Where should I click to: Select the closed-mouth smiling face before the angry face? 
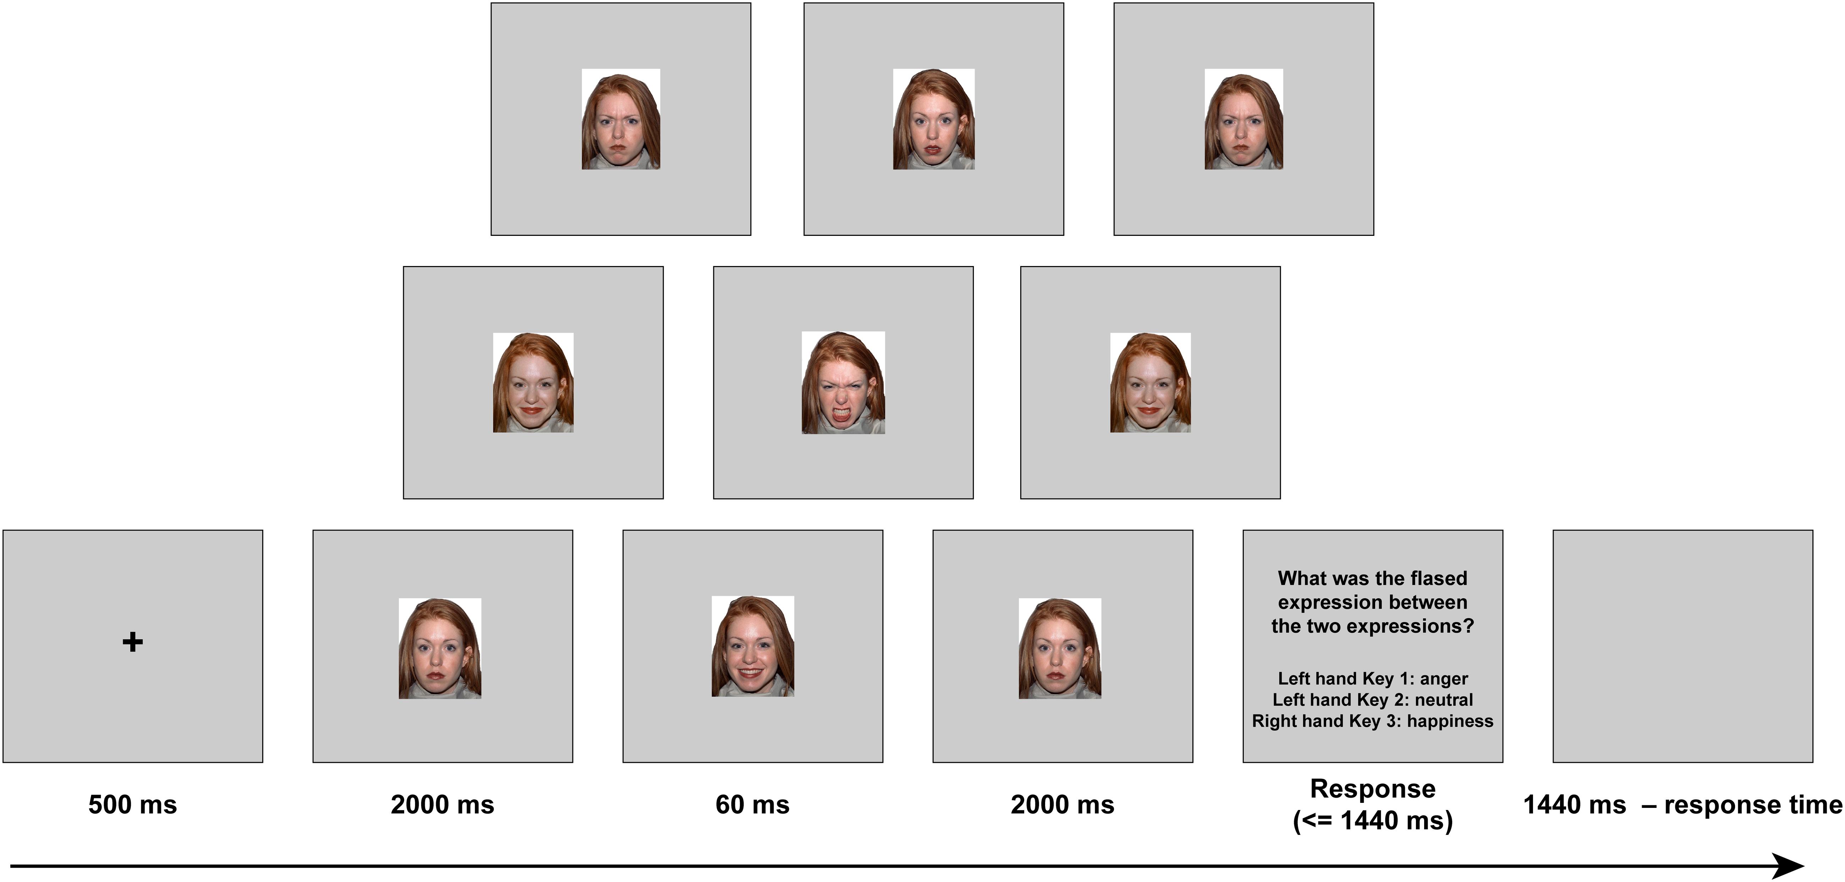point(533,382)
